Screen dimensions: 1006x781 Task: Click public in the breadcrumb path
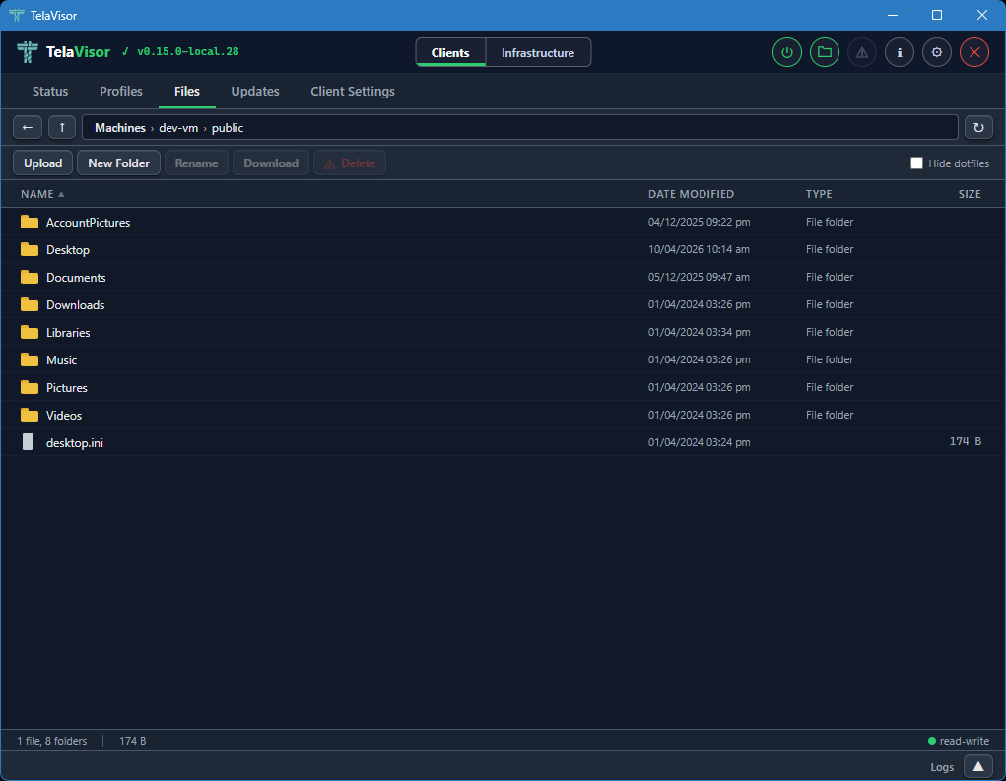coord(228,128)
